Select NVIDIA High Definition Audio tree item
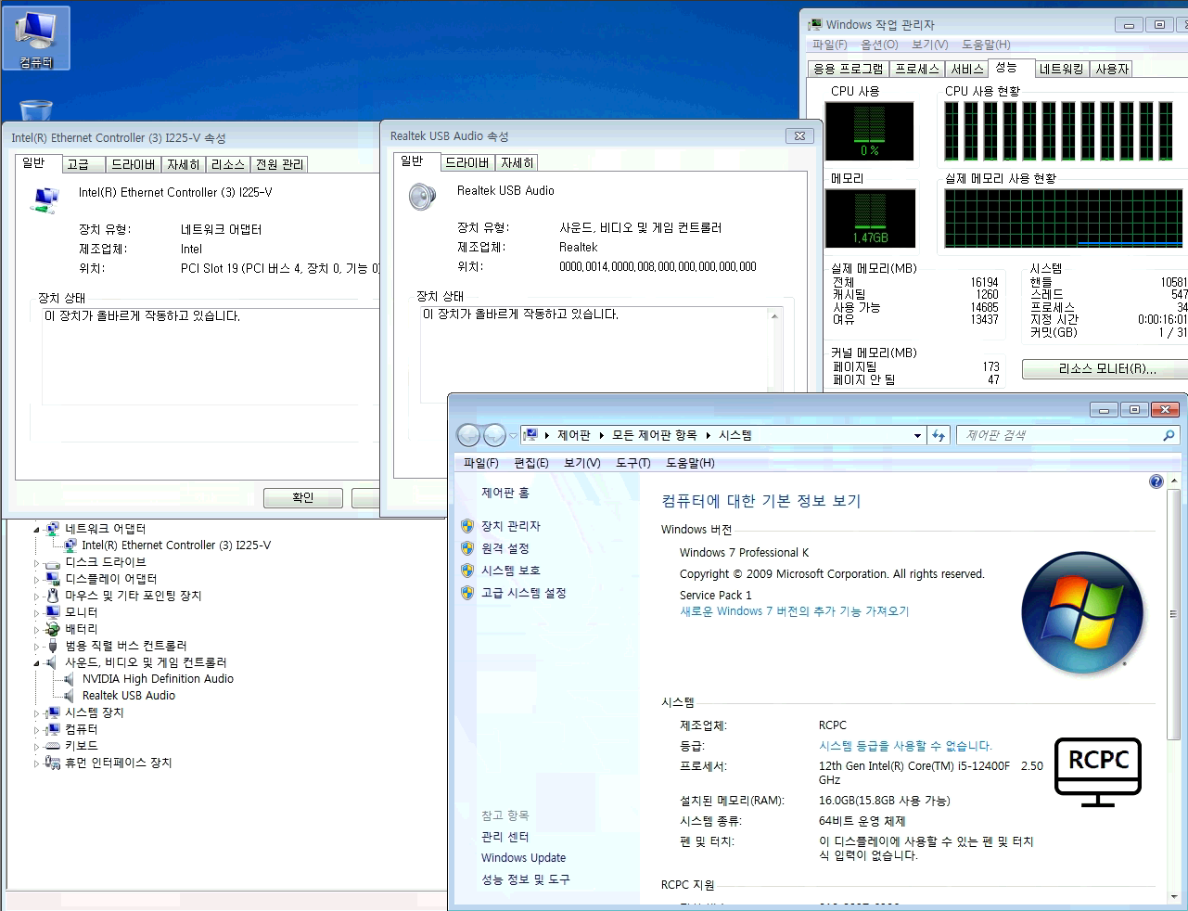1188x911 pixels. pyautogui.click(x=158, y=679)
